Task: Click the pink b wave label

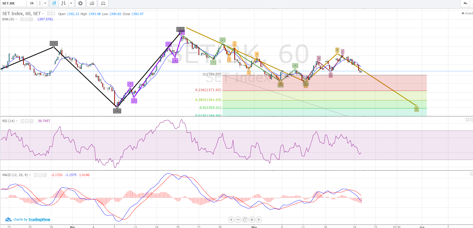Action: pos(331,75)
